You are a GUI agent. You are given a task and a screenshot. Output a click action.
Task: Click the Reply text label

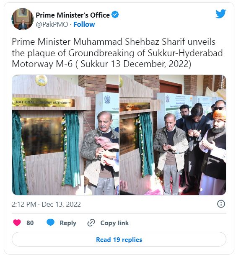click(68, 223)
